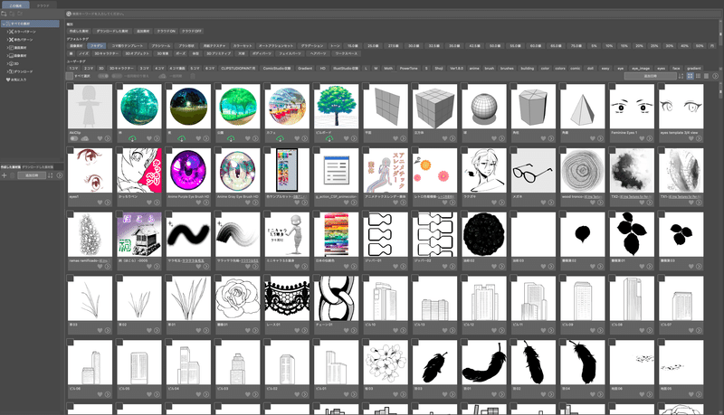
Task: Click the search magnifier icon
Action: (69, 14)
